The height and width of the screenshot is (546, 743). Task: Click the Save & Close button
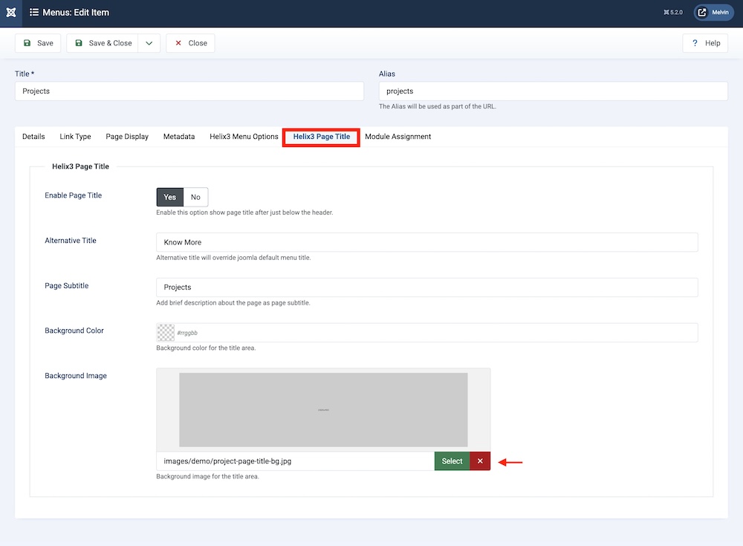point(103,43)
